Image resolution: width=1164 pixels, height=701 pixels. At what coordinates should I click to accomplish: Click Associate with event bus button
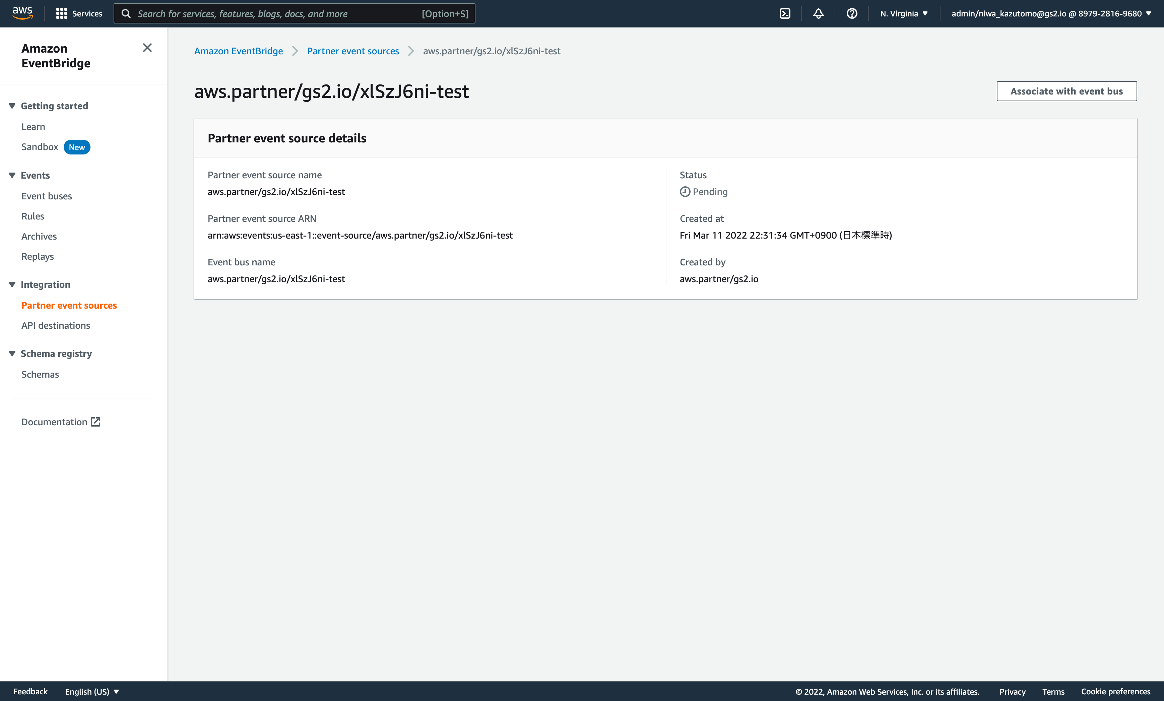tap(1066, 91)
